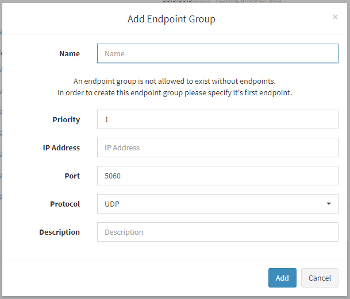Viewport: 350px width, 299px height.
Task: Click the Name field label
Action: click(70, 54)
